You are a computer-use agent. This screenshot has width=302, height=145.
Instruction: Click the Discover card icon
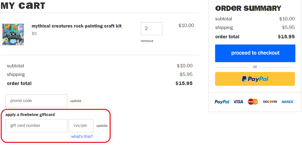point(270,102)
